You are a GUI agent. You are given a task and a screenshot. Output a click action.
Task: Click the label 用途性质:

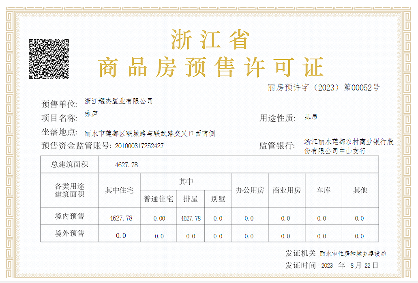pyautogui.click(x=277, y=118)
